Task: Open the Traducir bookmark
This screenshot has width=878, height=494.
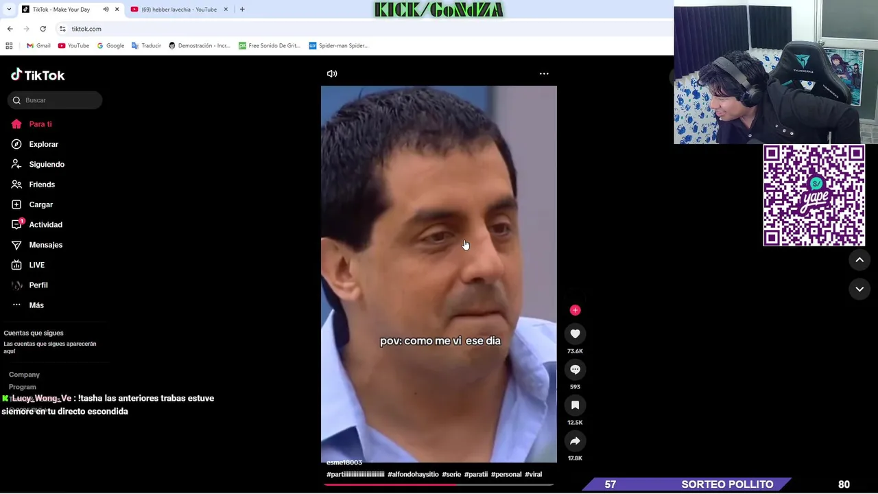Action: point(146,46)
